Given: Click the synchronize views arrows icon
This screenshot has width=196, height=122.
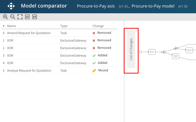Looking at the screenshot, I should pyautogui.click(x=34, y=17).
